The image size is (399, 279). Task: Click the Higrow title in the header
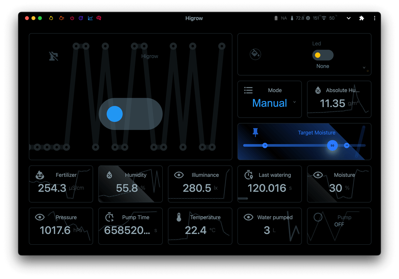[194, 18]
